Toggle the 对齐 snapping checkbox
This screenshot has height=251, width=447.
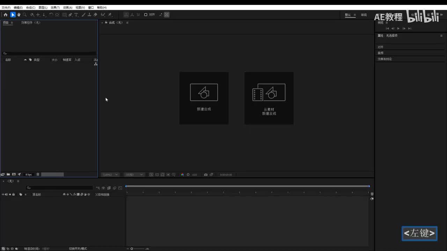(146, 15)
